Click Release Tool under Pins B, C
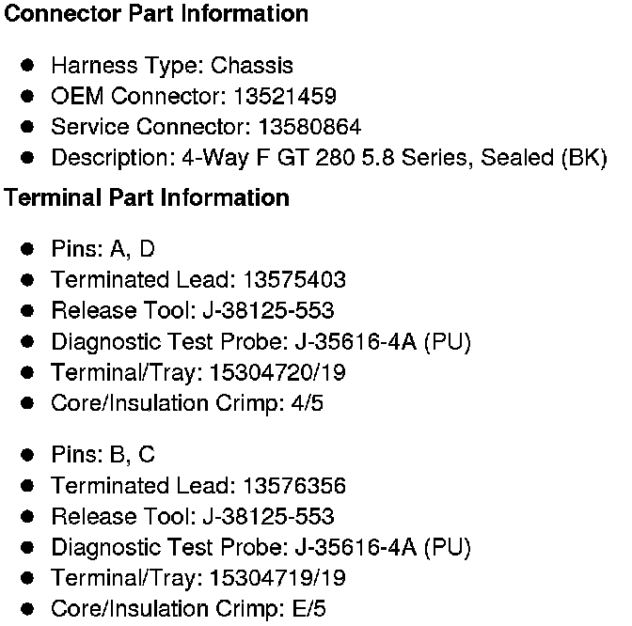This screenshot has width=632, height=626. (x=193, y=517)
